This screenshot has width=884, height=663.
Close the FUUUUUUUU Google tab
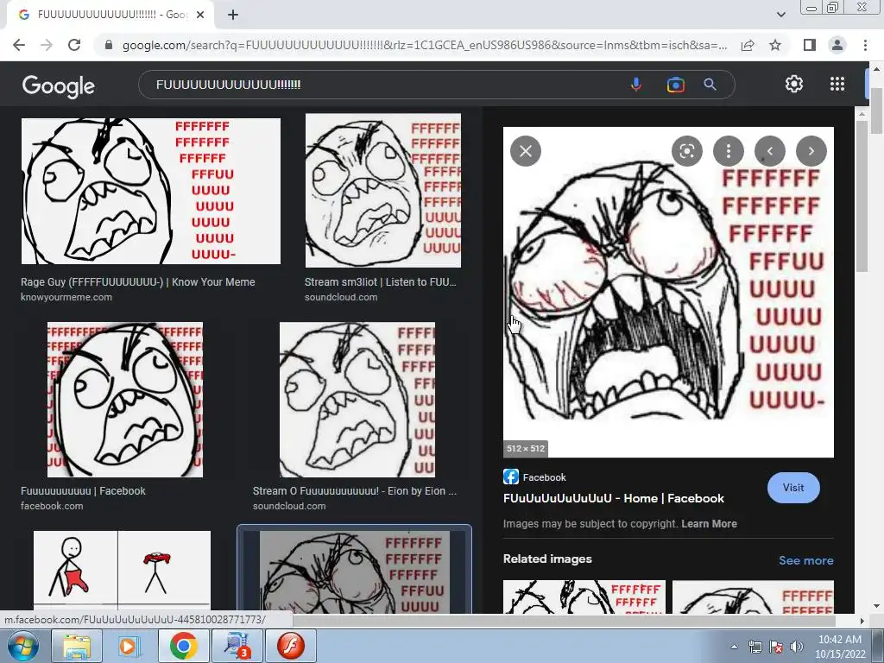point(200,16)
